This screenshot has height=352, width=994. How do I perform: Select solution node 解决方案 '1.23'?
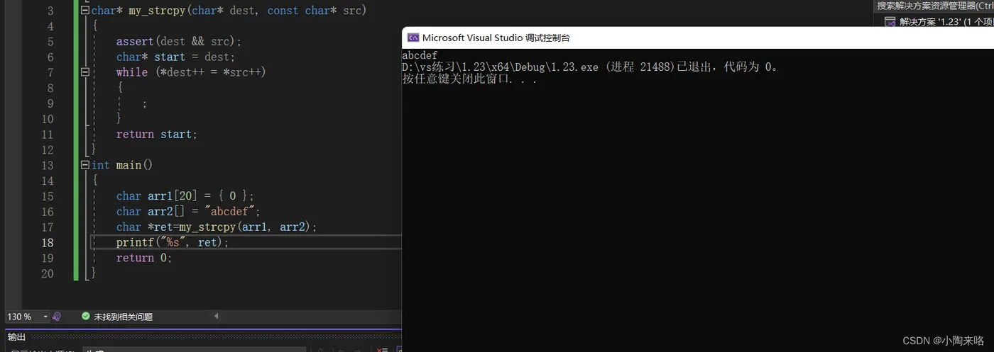coord(946,21)
